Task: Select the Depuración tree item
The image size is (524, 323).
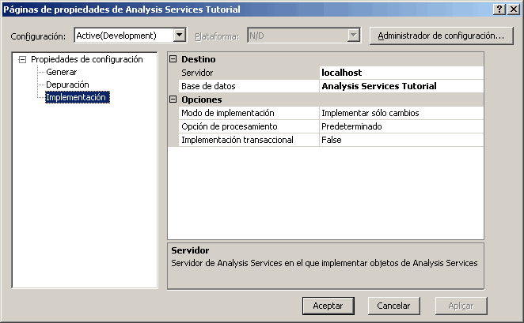Action: point(67,85)
